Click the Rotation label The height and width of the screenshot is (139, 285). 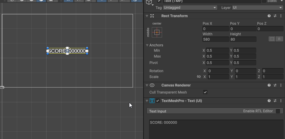(156, 71)
